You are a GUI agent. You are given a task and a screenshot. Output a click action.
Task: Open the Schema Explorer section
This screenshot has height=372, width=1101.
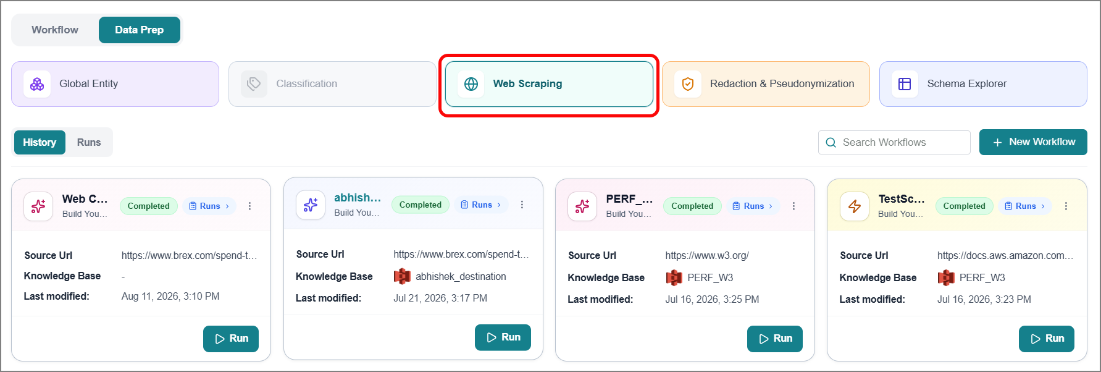[x=983, y=84]
